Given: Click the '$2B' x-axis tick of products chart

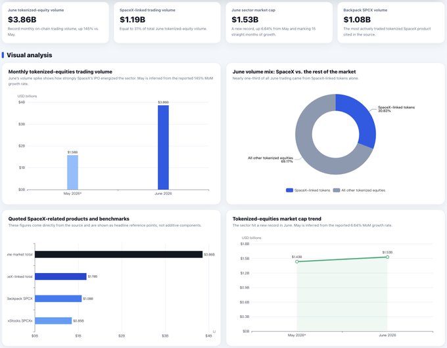Looking at the screenshot, I should 122,336.
